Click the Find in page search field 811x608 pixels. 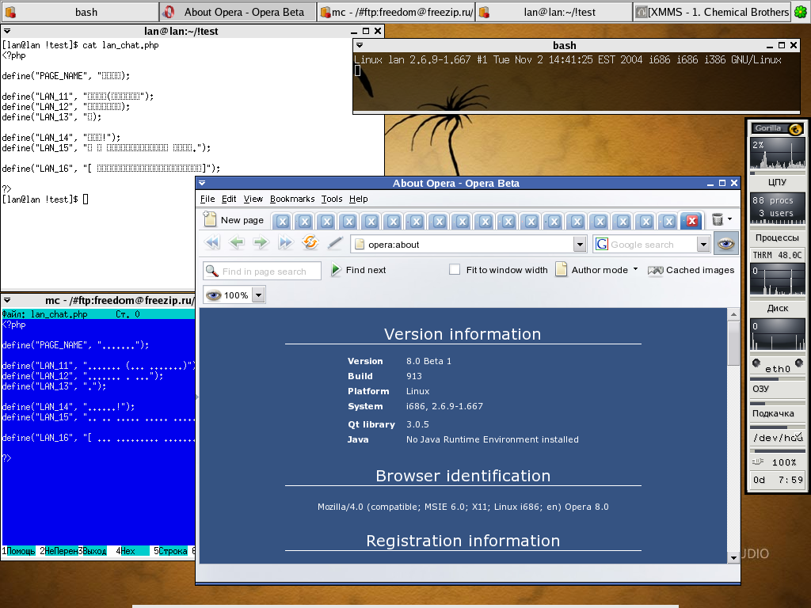coord(262,271)
